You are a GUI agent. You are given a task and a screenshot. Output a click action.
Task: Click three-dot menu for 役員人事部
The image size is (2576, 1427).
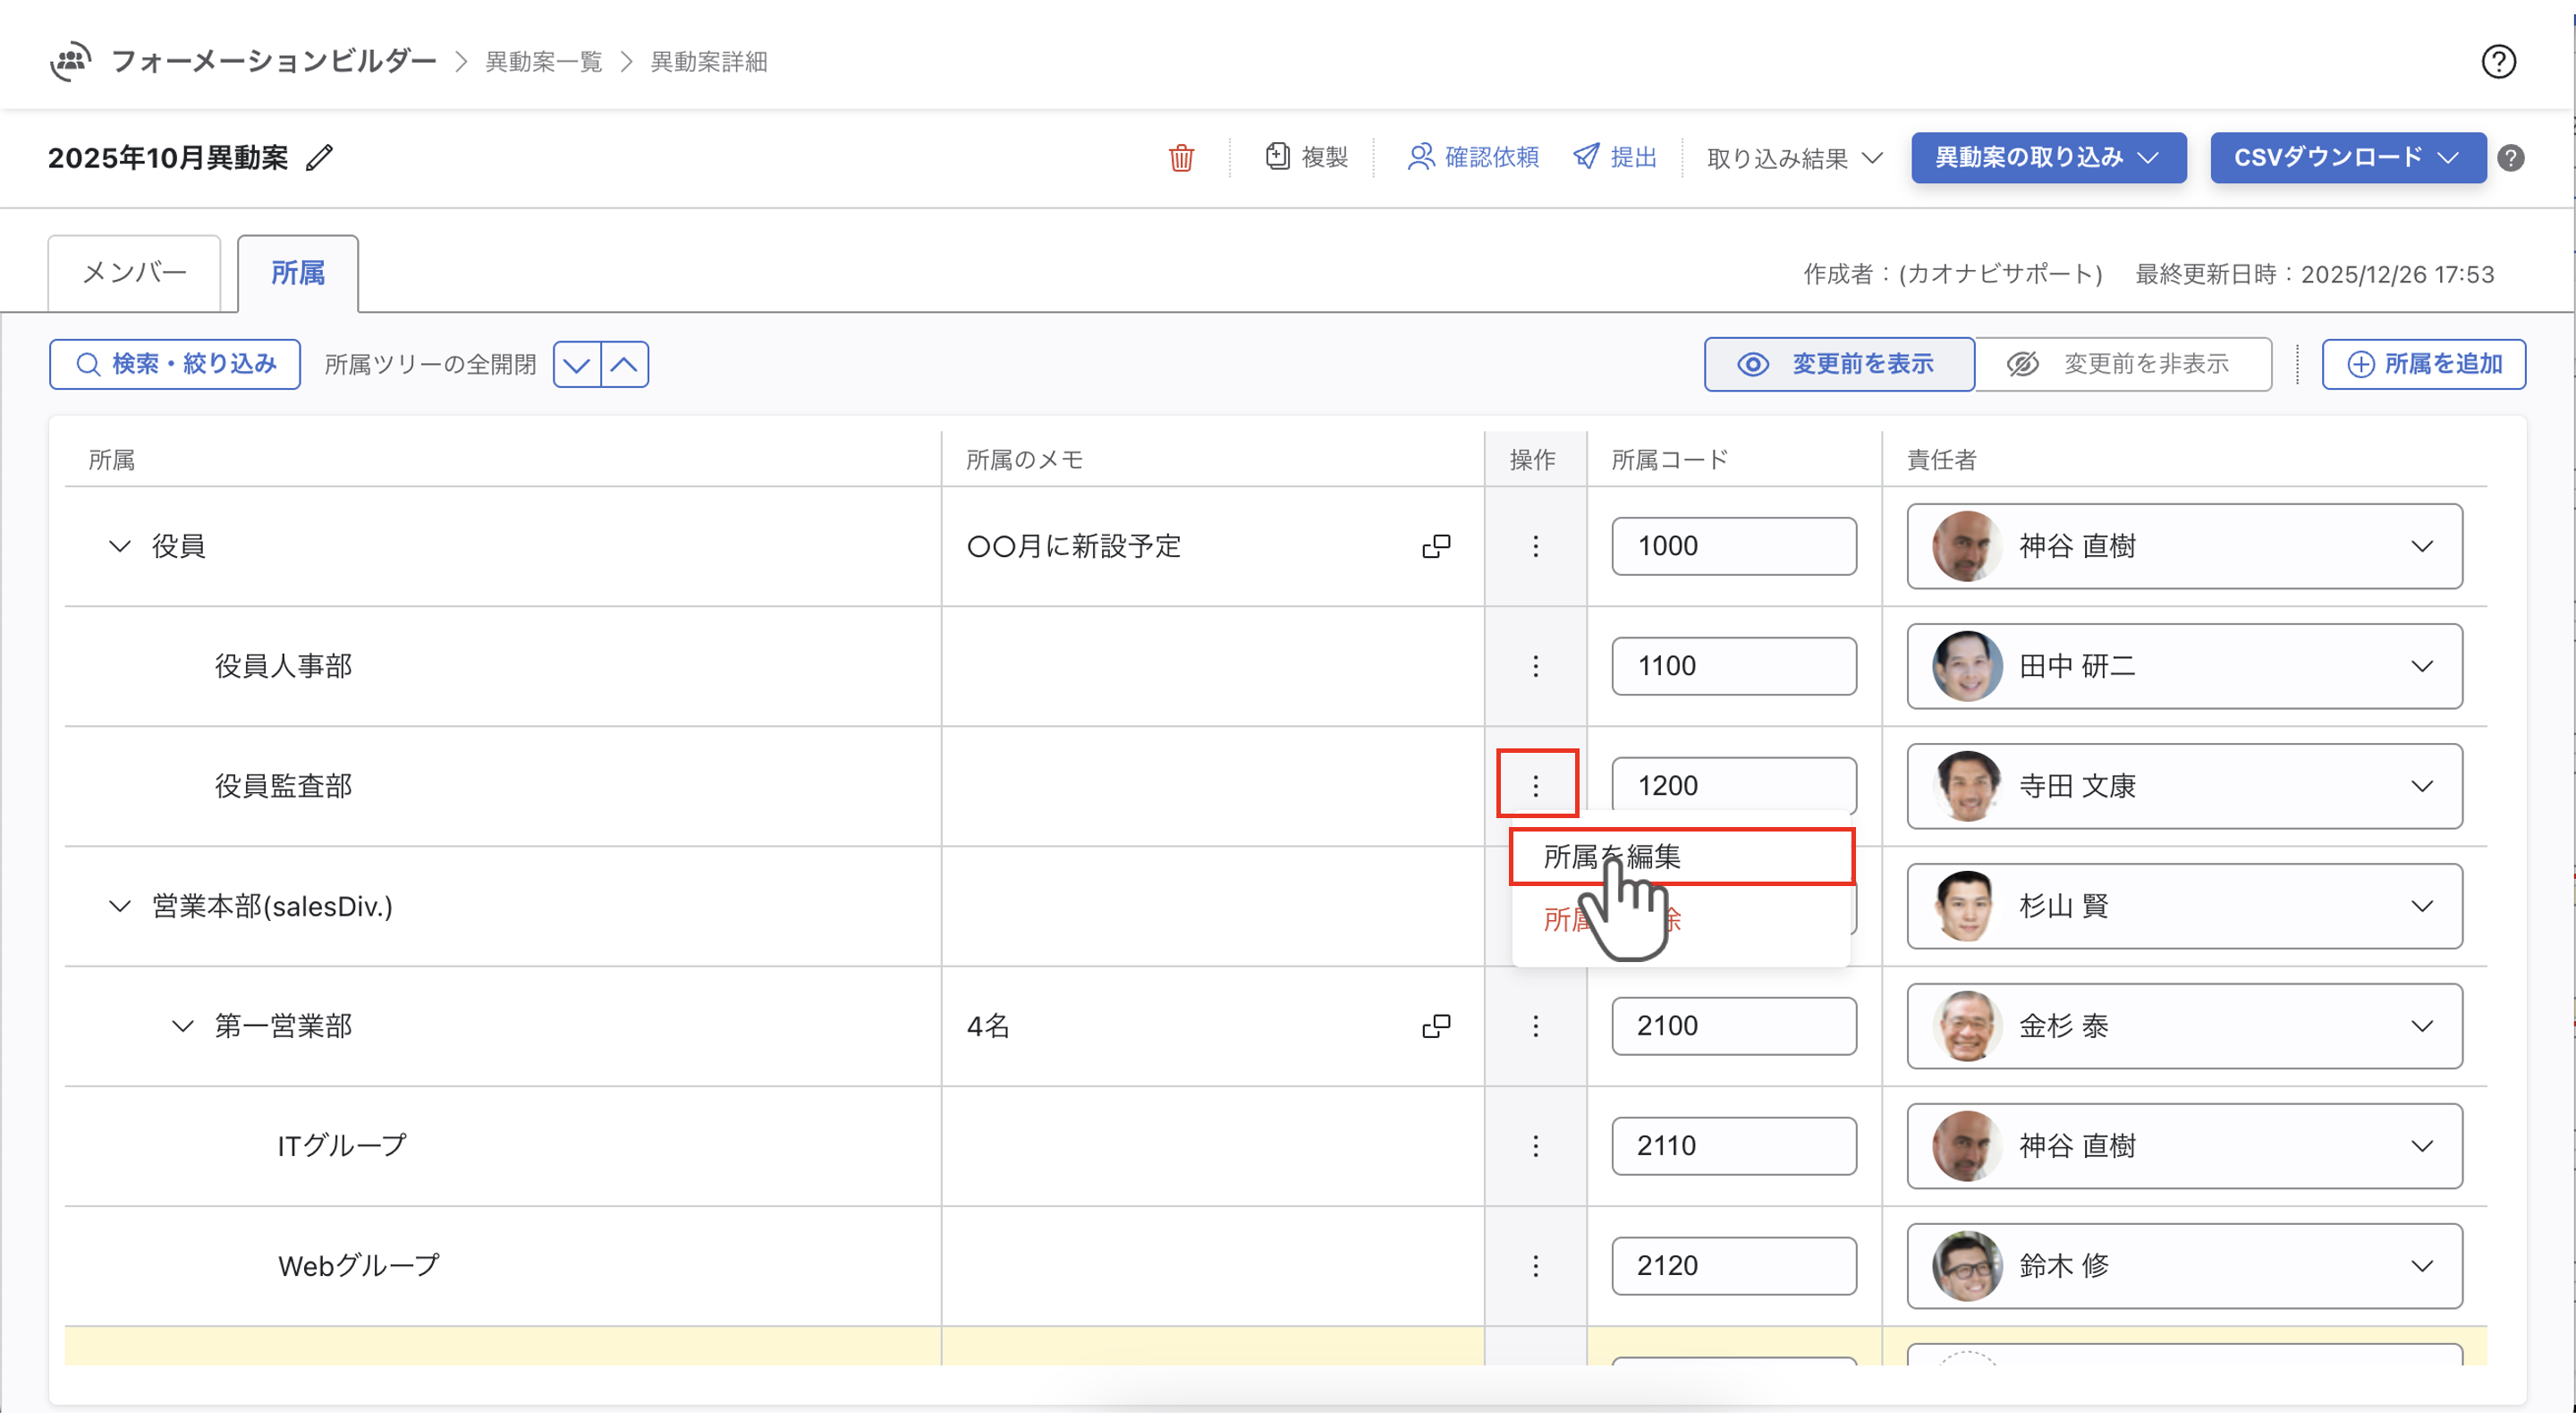click(1535, 666)
